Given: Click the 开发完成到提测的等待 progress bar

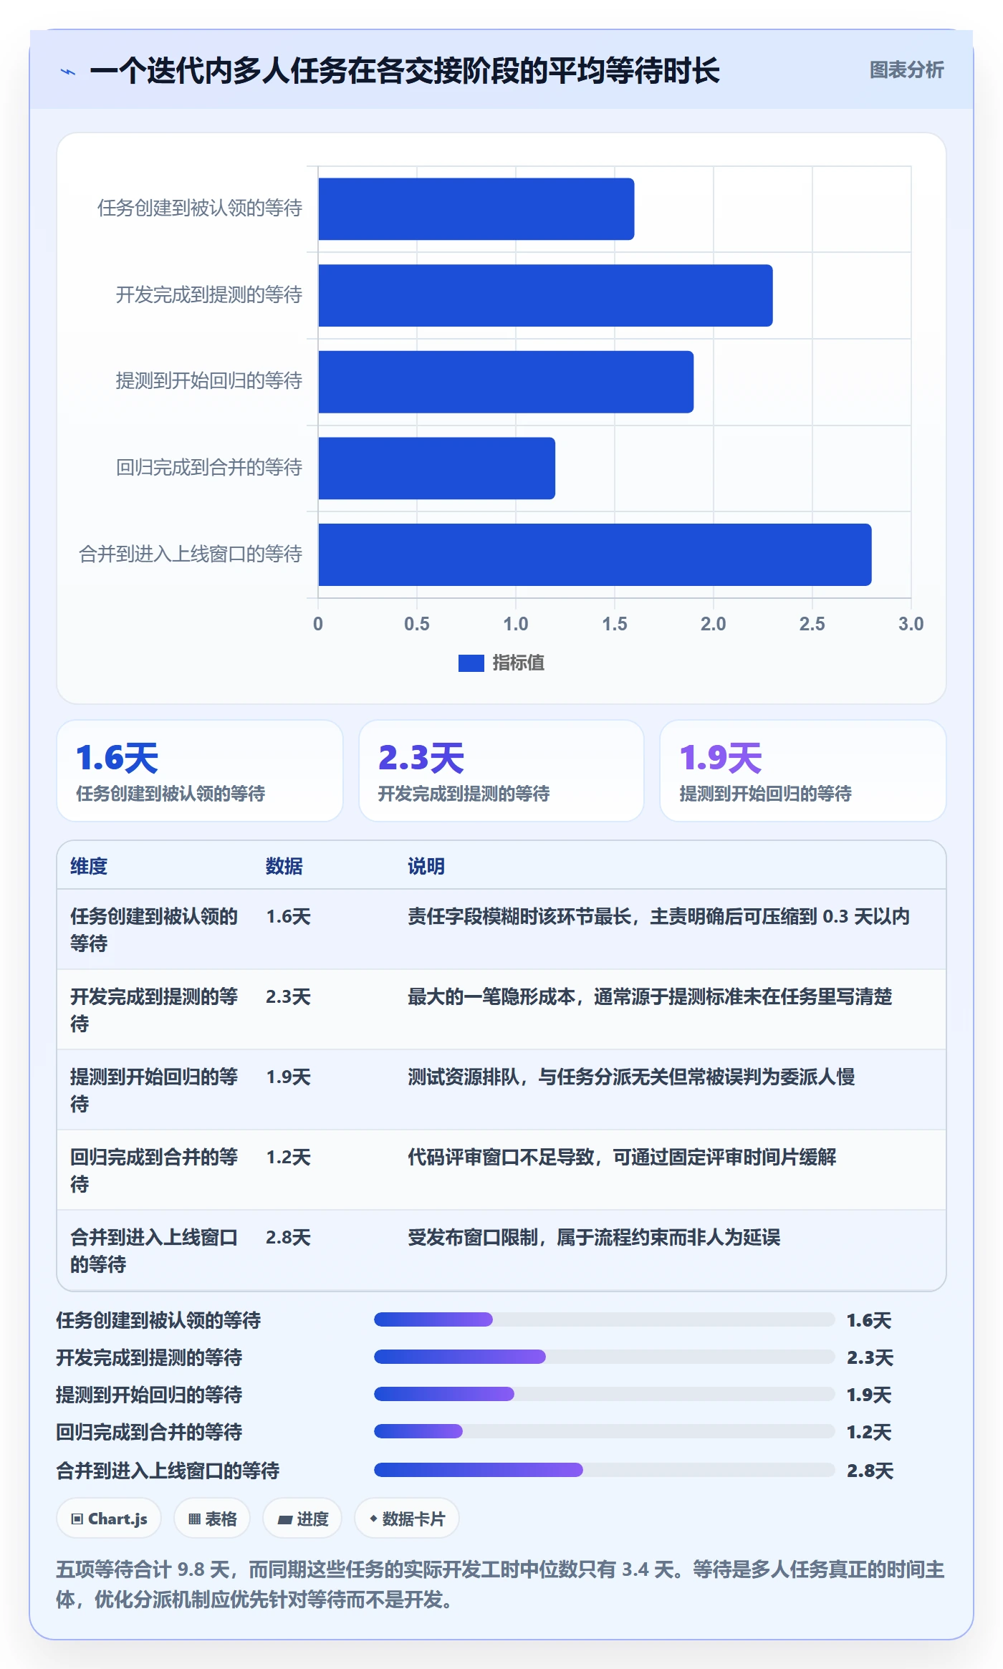Looking at the screenshot, I should pyautogui.click(x=604, y=1357).
